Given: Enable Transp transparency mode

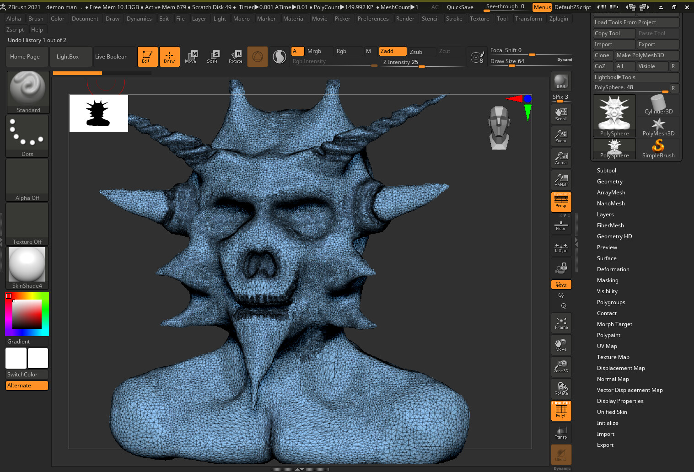Looking at the screenshot, I should point(561,432).
